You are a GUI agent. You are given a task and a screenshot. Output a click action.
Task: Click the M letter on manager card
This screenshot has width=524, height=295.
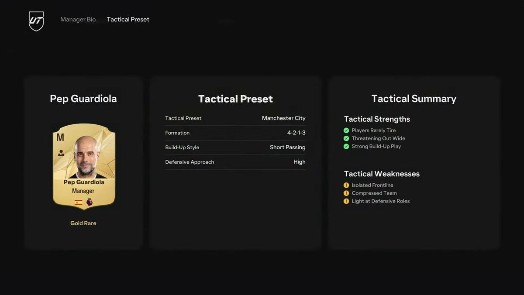tap(60, 137)
